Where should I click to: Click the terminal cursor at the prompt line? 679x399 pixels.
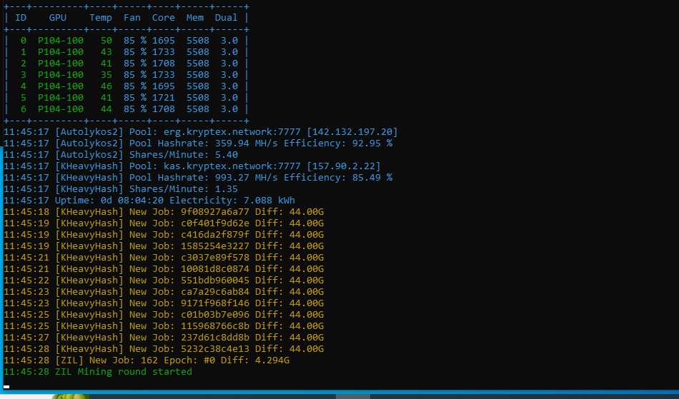pyautogui.click(x=6, y=387)
